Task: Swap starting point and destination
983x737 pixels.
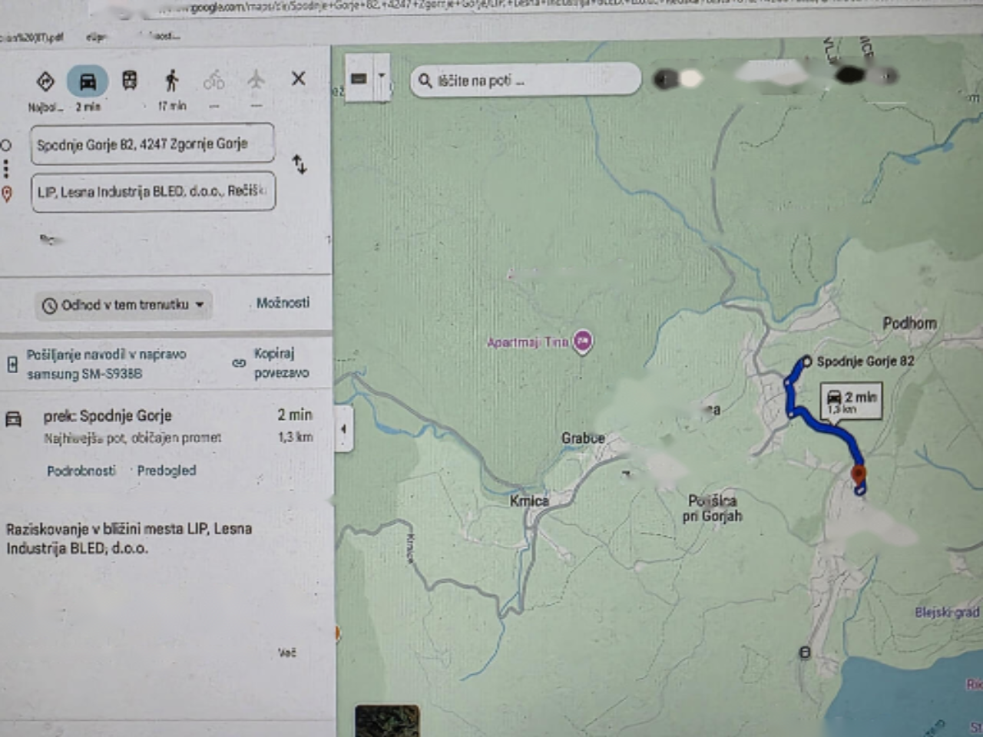Action: pyautogui.click(x=300, y=164)
